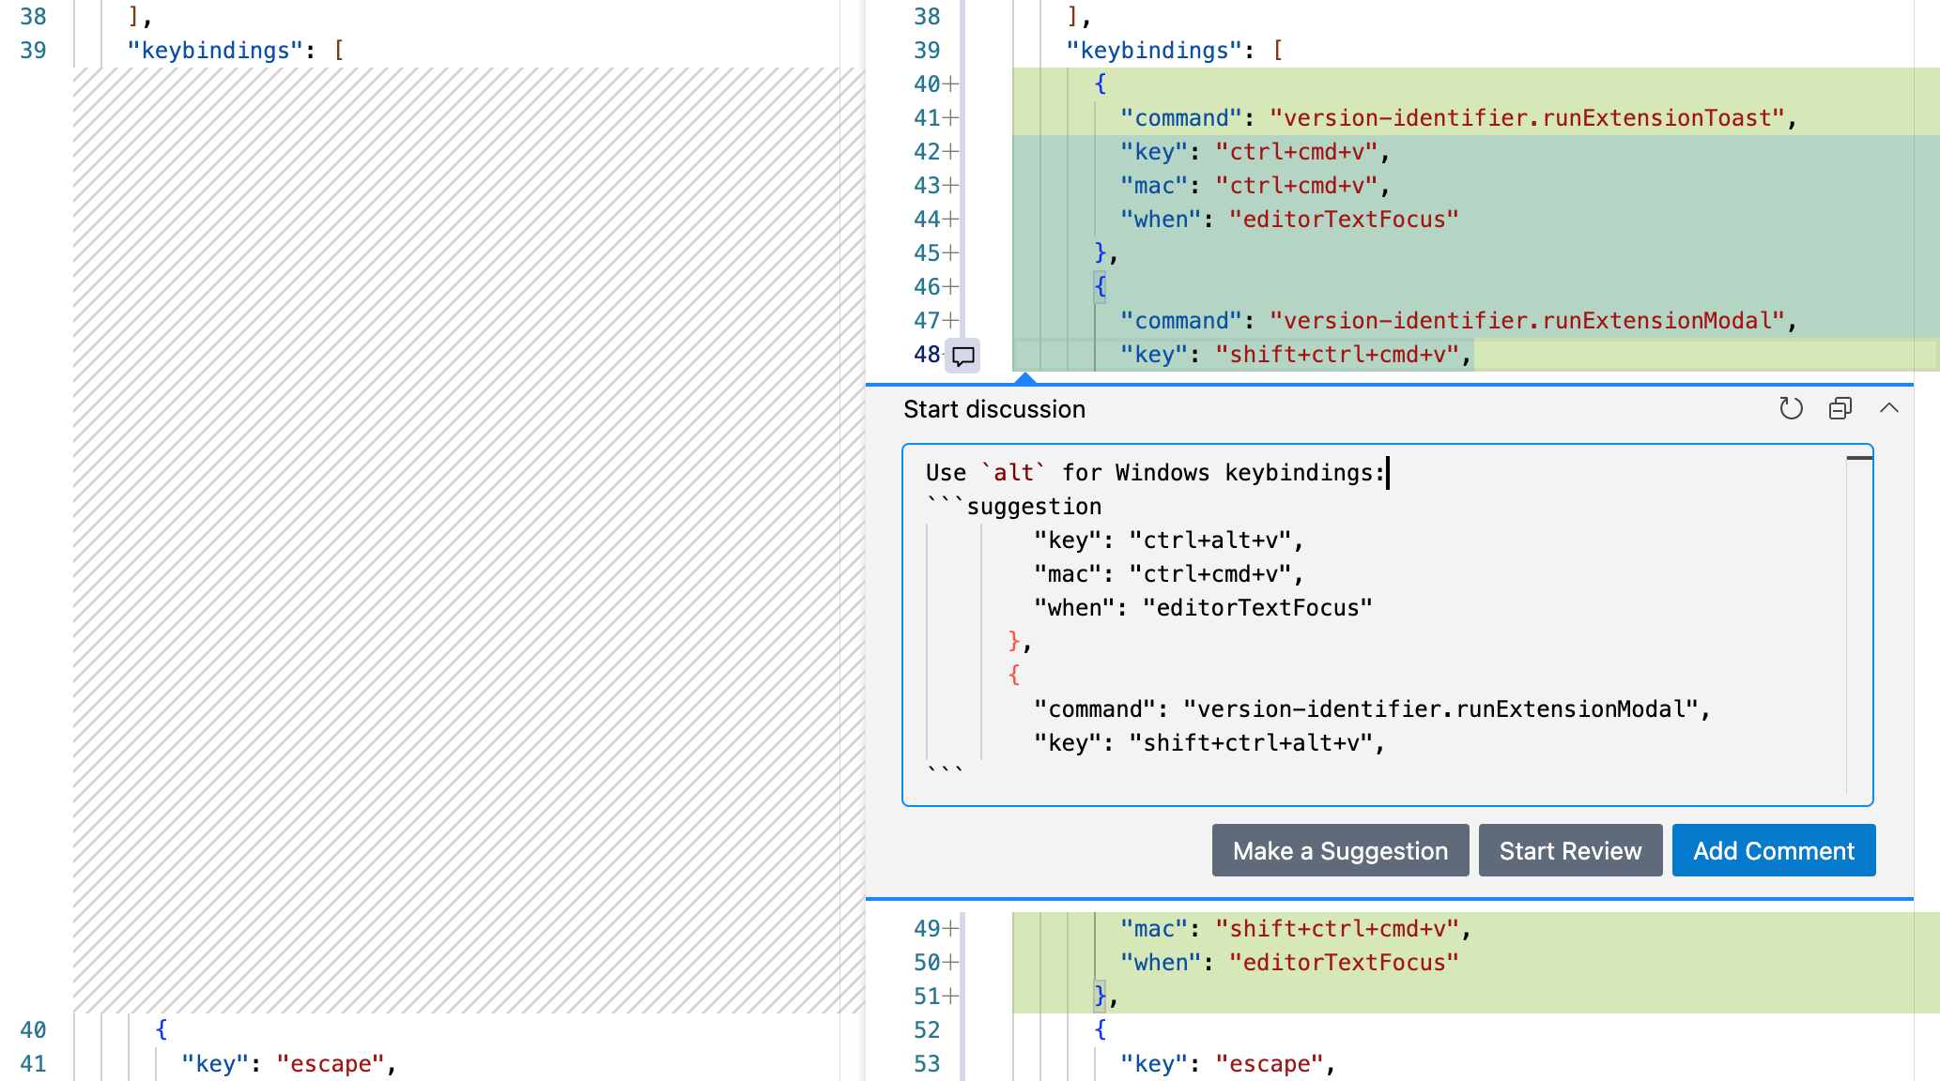Select the Start Review button
This screenshot has width=1940, height=1081.
1571,849
